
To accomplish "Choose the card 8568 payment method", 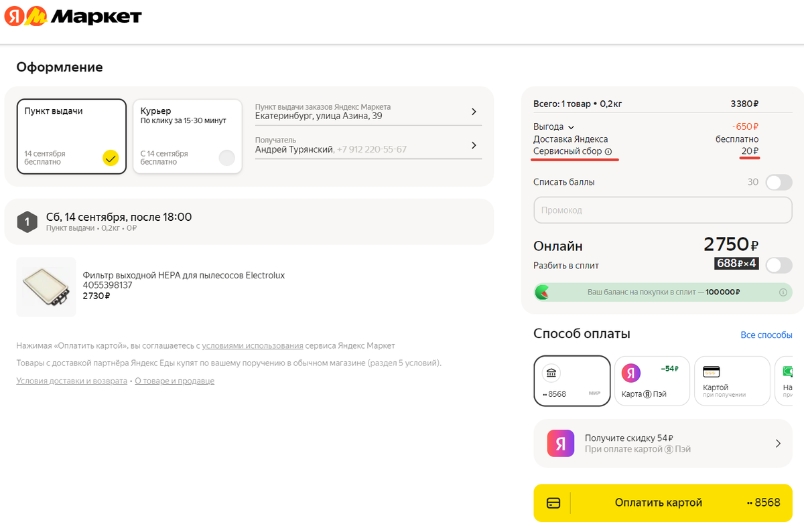I will point(572,381).
